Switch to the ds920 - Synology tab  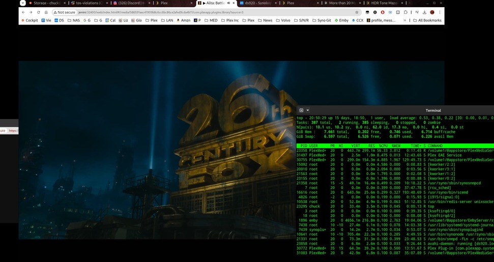tap(258, 3)
